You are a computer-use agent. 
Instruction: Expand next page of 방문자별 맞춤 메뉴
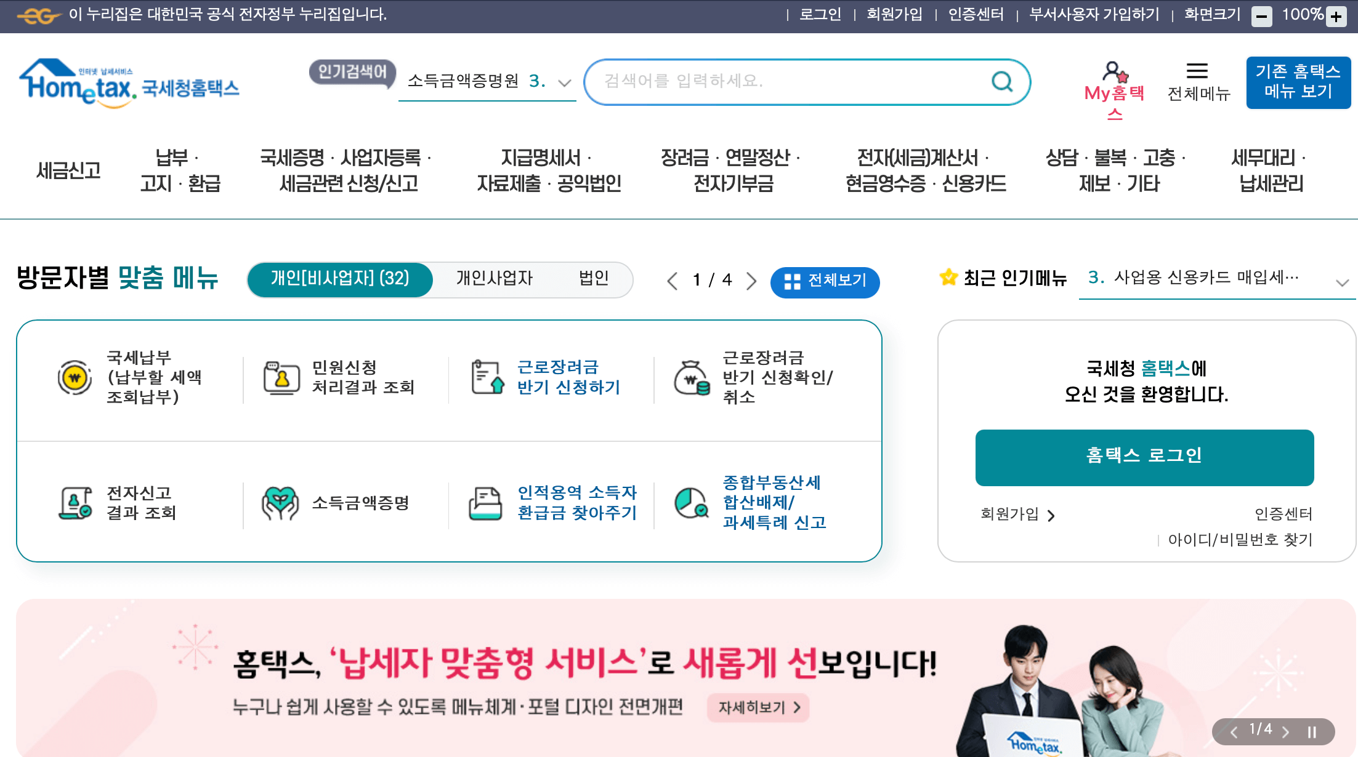tap(751, 281)
